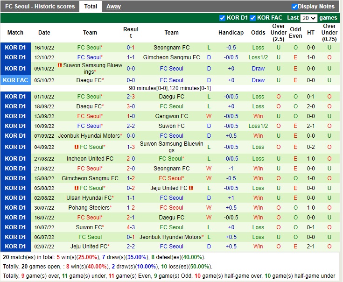
Task: Click the 4-3 score of Suwon FC match
Action: pos(131,227)
